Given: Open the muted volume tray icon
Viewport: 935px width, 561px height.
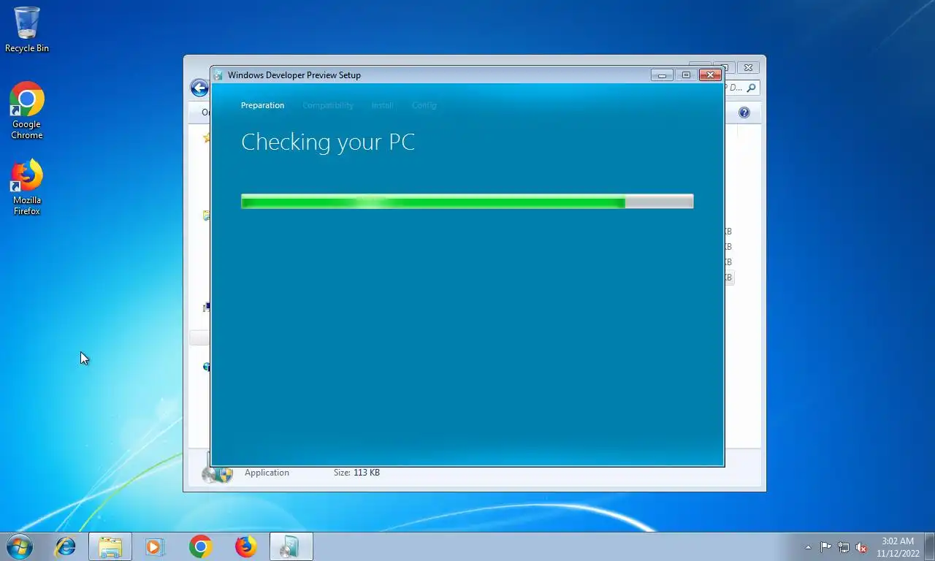Looking at the screenshot, I should [x=861, y=547].
